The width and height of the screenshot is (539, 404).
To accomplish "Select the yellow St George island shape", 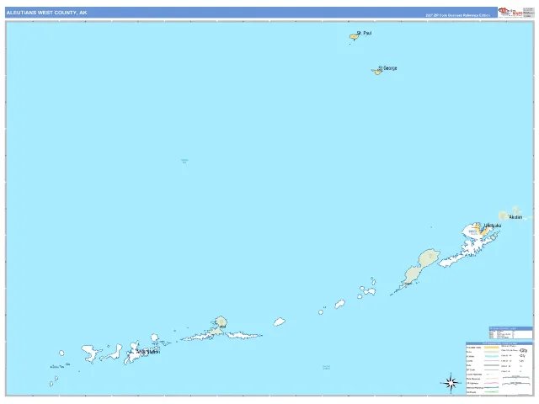I will 376,72.
